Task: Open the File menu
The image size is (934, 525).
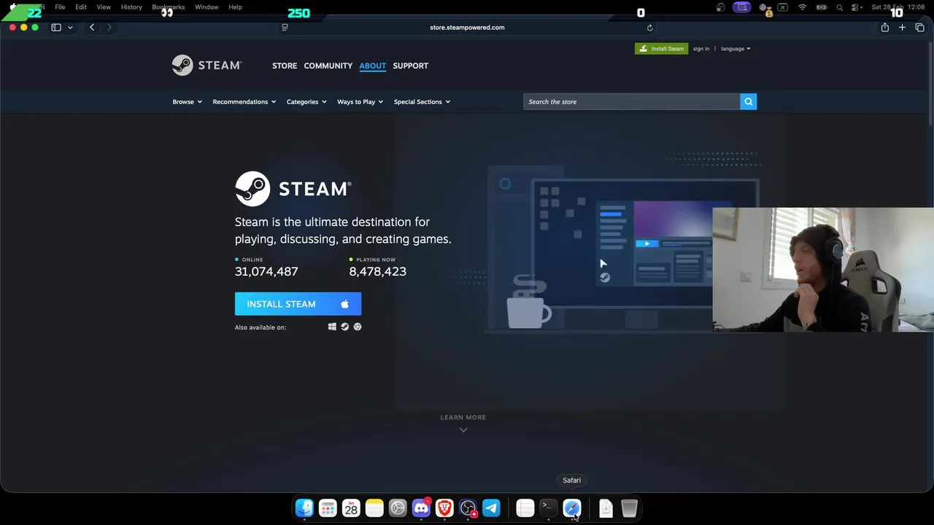Action: pyautogui.click(x=60, y=7)
